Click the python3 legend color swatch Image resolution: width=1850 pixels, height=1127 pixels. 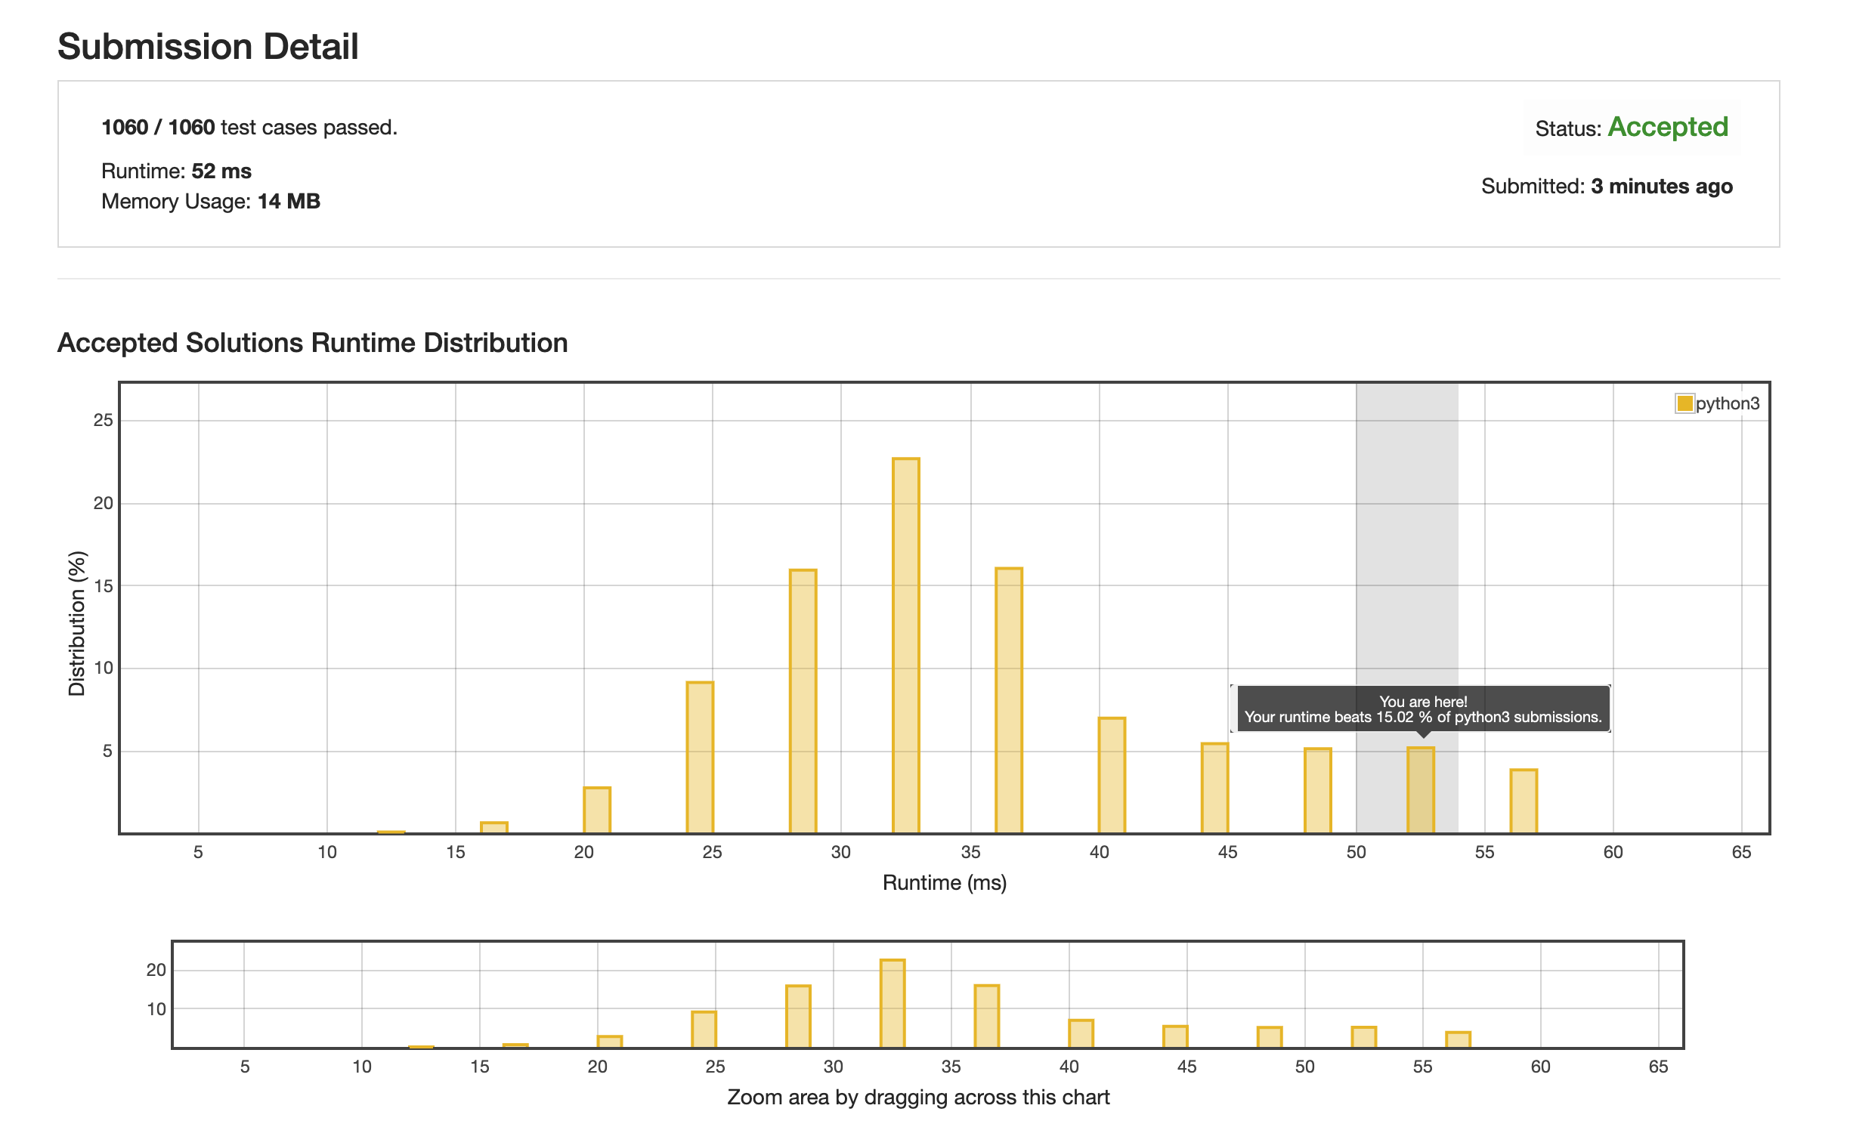coord(1684,403)
